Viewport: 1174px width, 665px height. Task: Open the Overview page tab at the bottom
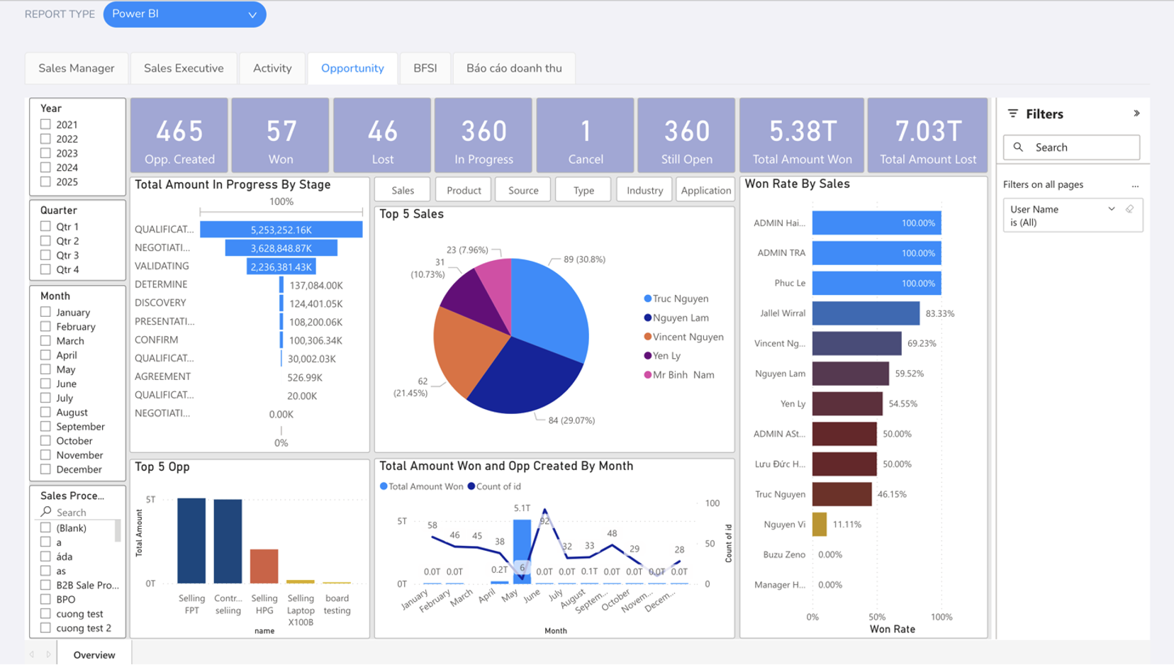point(94,654)
